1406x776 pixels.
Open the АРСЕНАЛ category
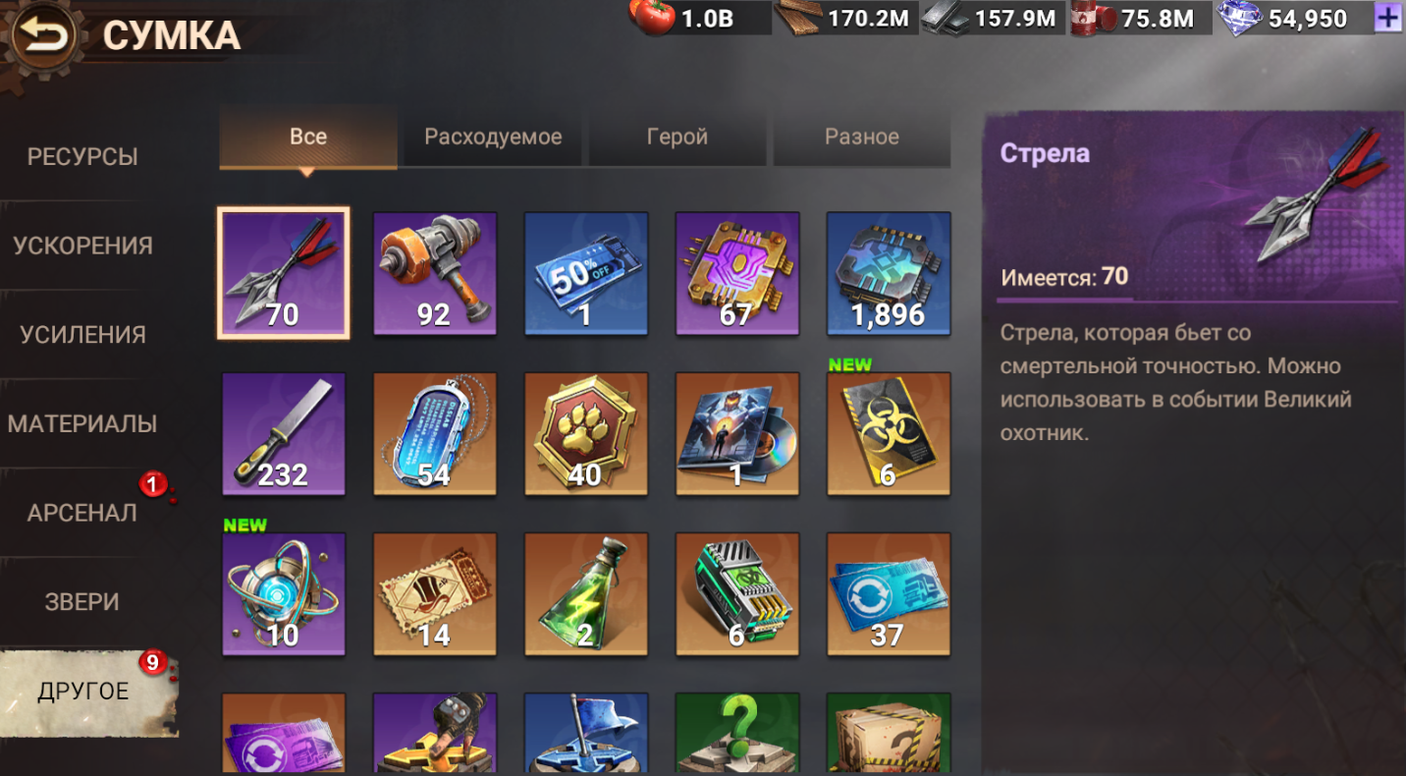pyautogui.click(x=82, y=513)
